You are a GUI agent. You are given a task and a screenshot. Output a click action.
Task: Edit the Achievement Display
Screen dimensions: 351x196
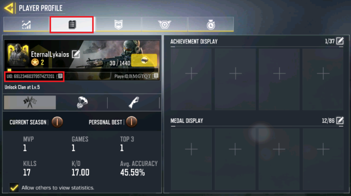point(340,41)
